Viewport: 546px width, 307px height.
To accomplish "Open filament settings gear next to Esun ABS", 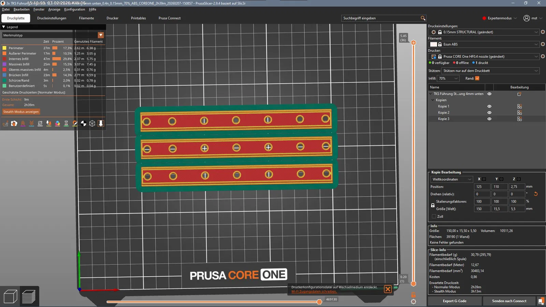I will click(543, 44).
